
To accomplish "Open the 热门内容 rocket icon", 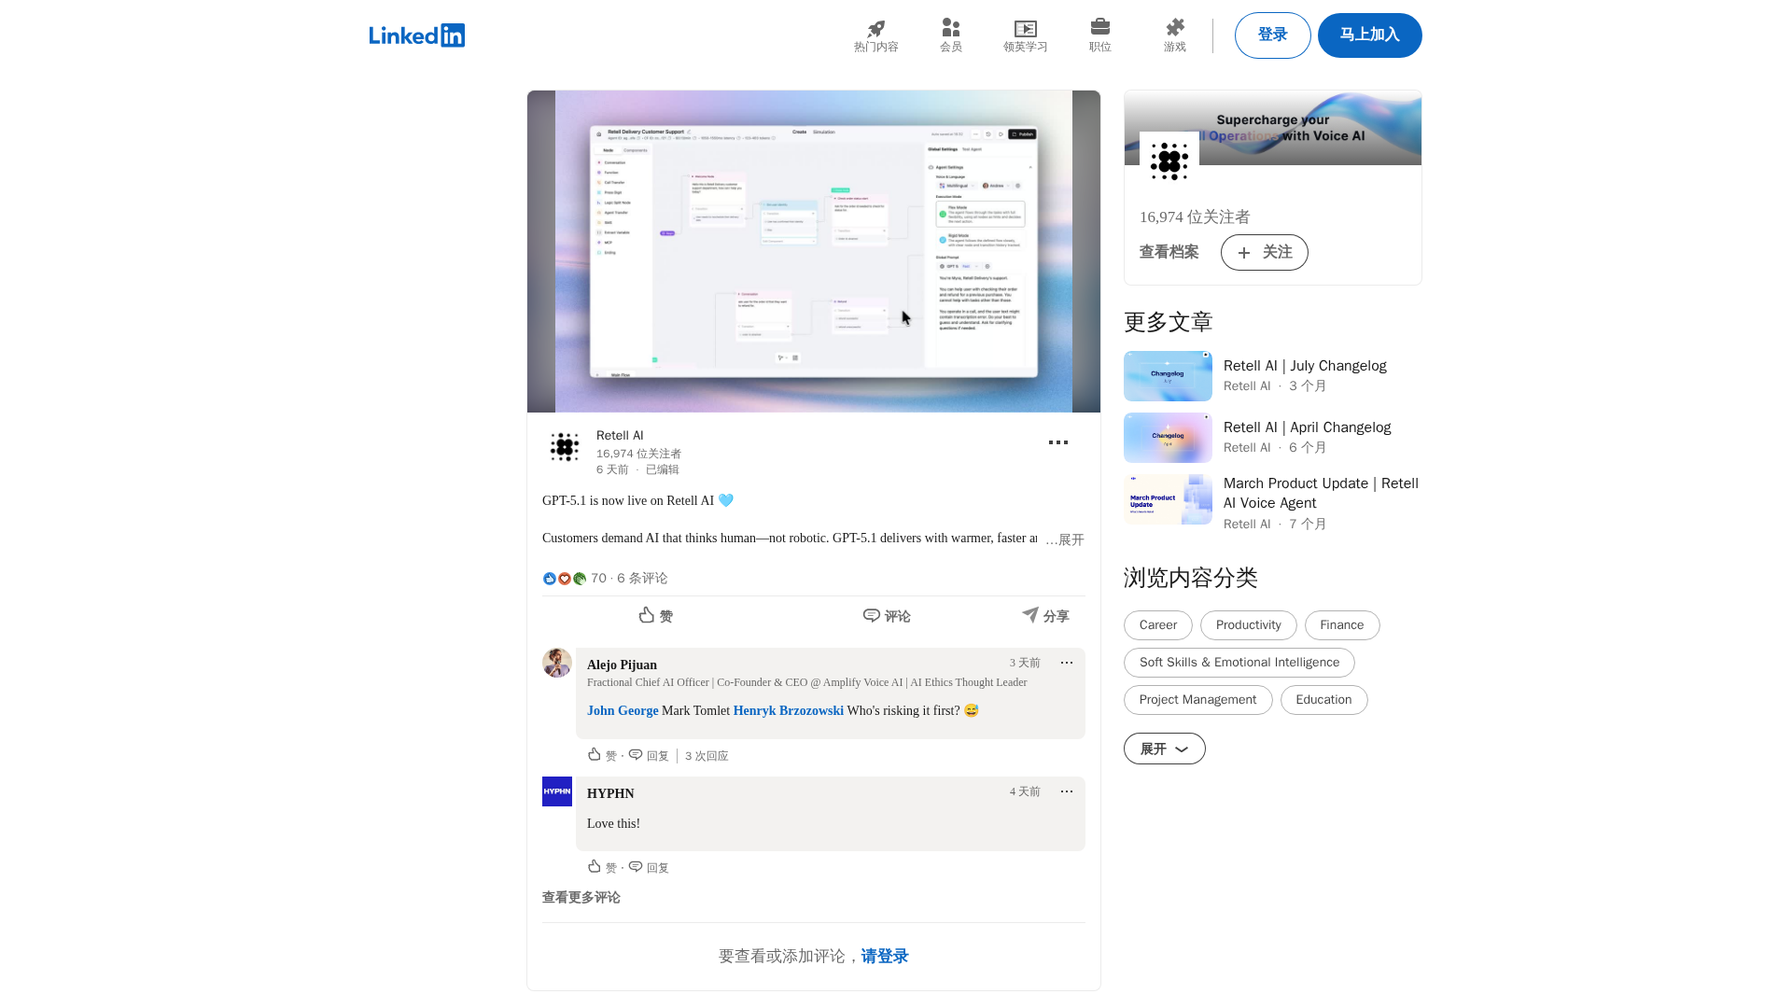I will point(875,29).
